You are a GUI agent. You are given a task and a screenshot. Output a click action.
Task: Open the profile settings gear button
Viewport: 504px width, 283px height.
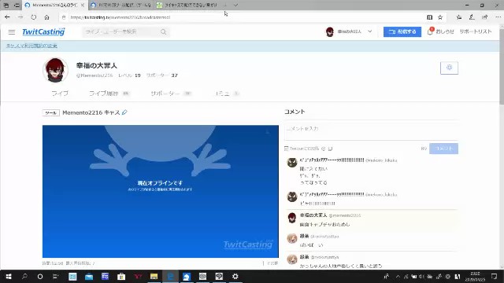(449, 68)
